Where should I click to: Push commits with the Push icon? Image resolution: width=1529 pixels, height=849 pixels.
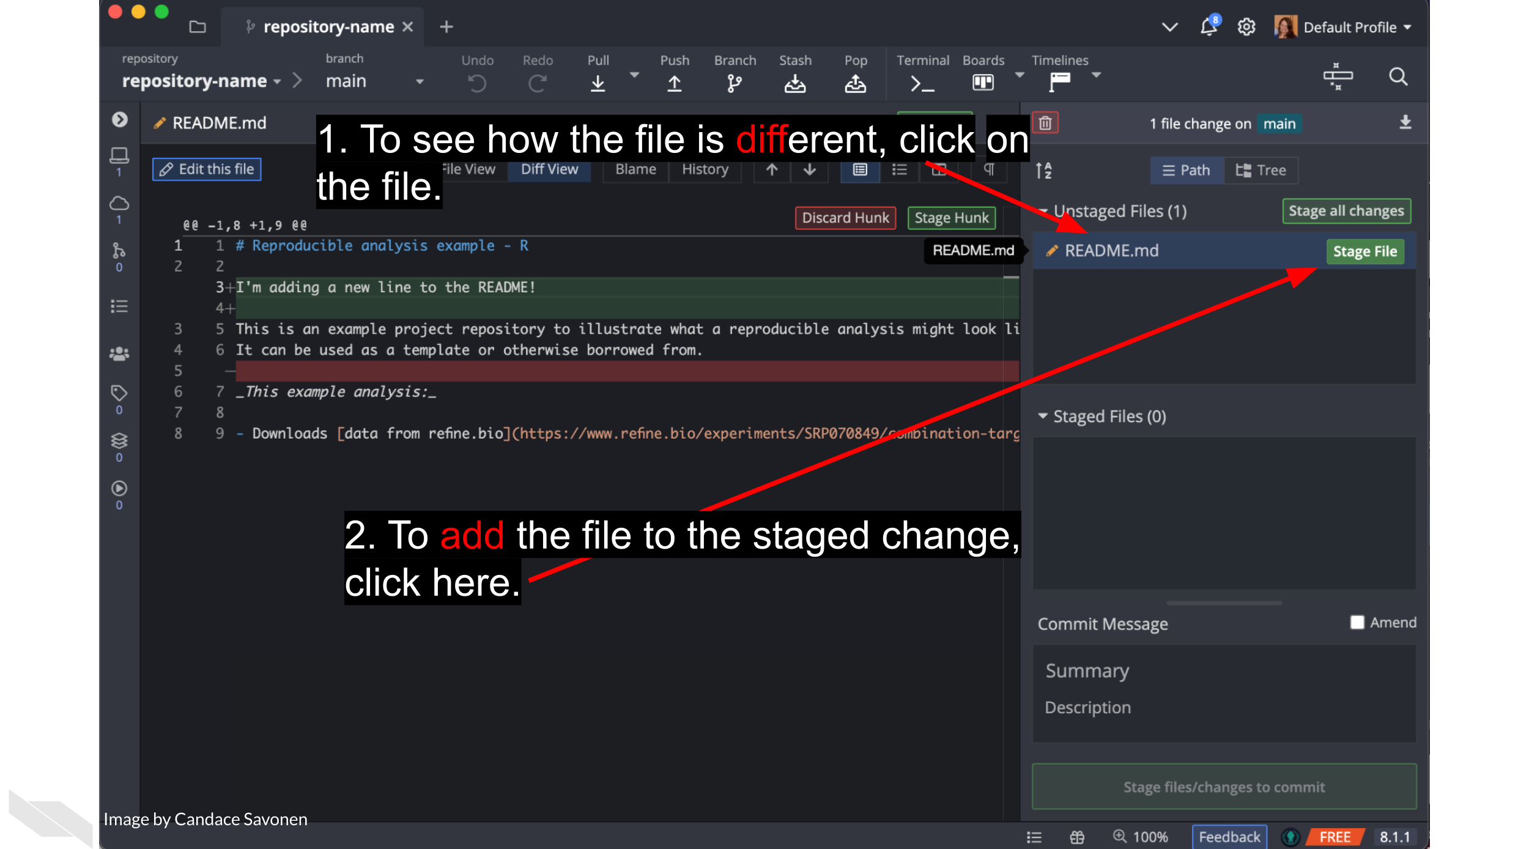(x=674, y=83)
